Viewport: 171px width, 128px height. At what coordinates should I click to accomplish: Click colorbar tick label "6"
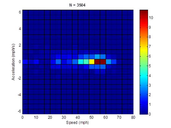coord(150,56)
